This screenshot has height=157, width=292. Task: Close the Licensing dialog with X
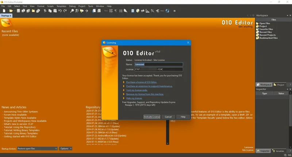188,43
